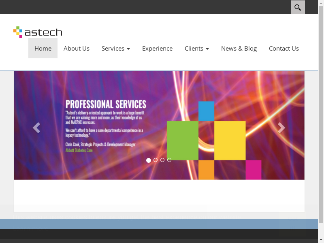The height and width of the screenshot is (243, 324).
Task: Open News & Blog page
Action: [x=239, y=49]
